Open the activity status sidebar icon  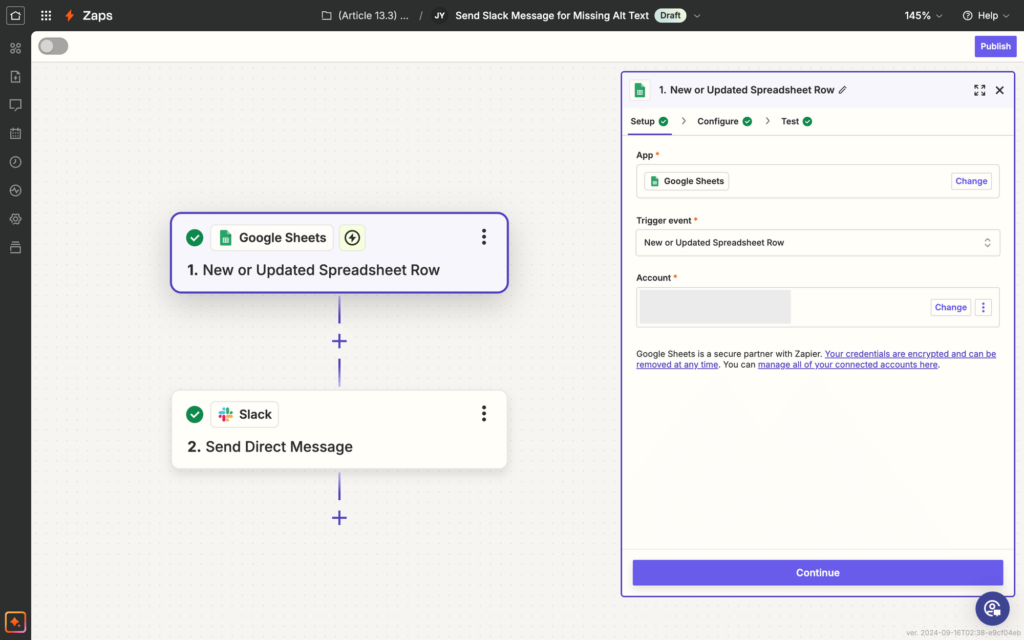15,190
